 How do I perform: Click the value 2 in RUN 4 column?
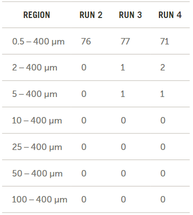coord(163,67)
